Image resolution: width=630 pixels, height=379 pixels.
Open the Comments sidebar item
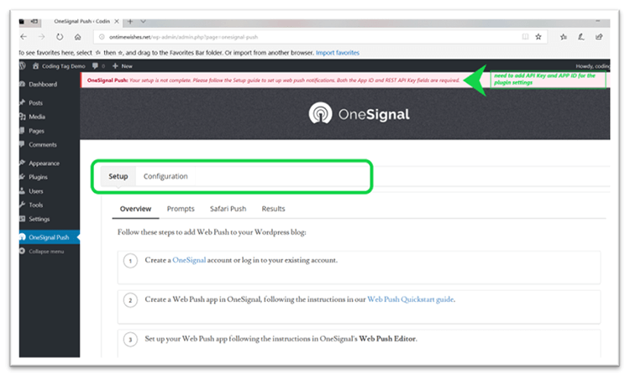[43, 145]
